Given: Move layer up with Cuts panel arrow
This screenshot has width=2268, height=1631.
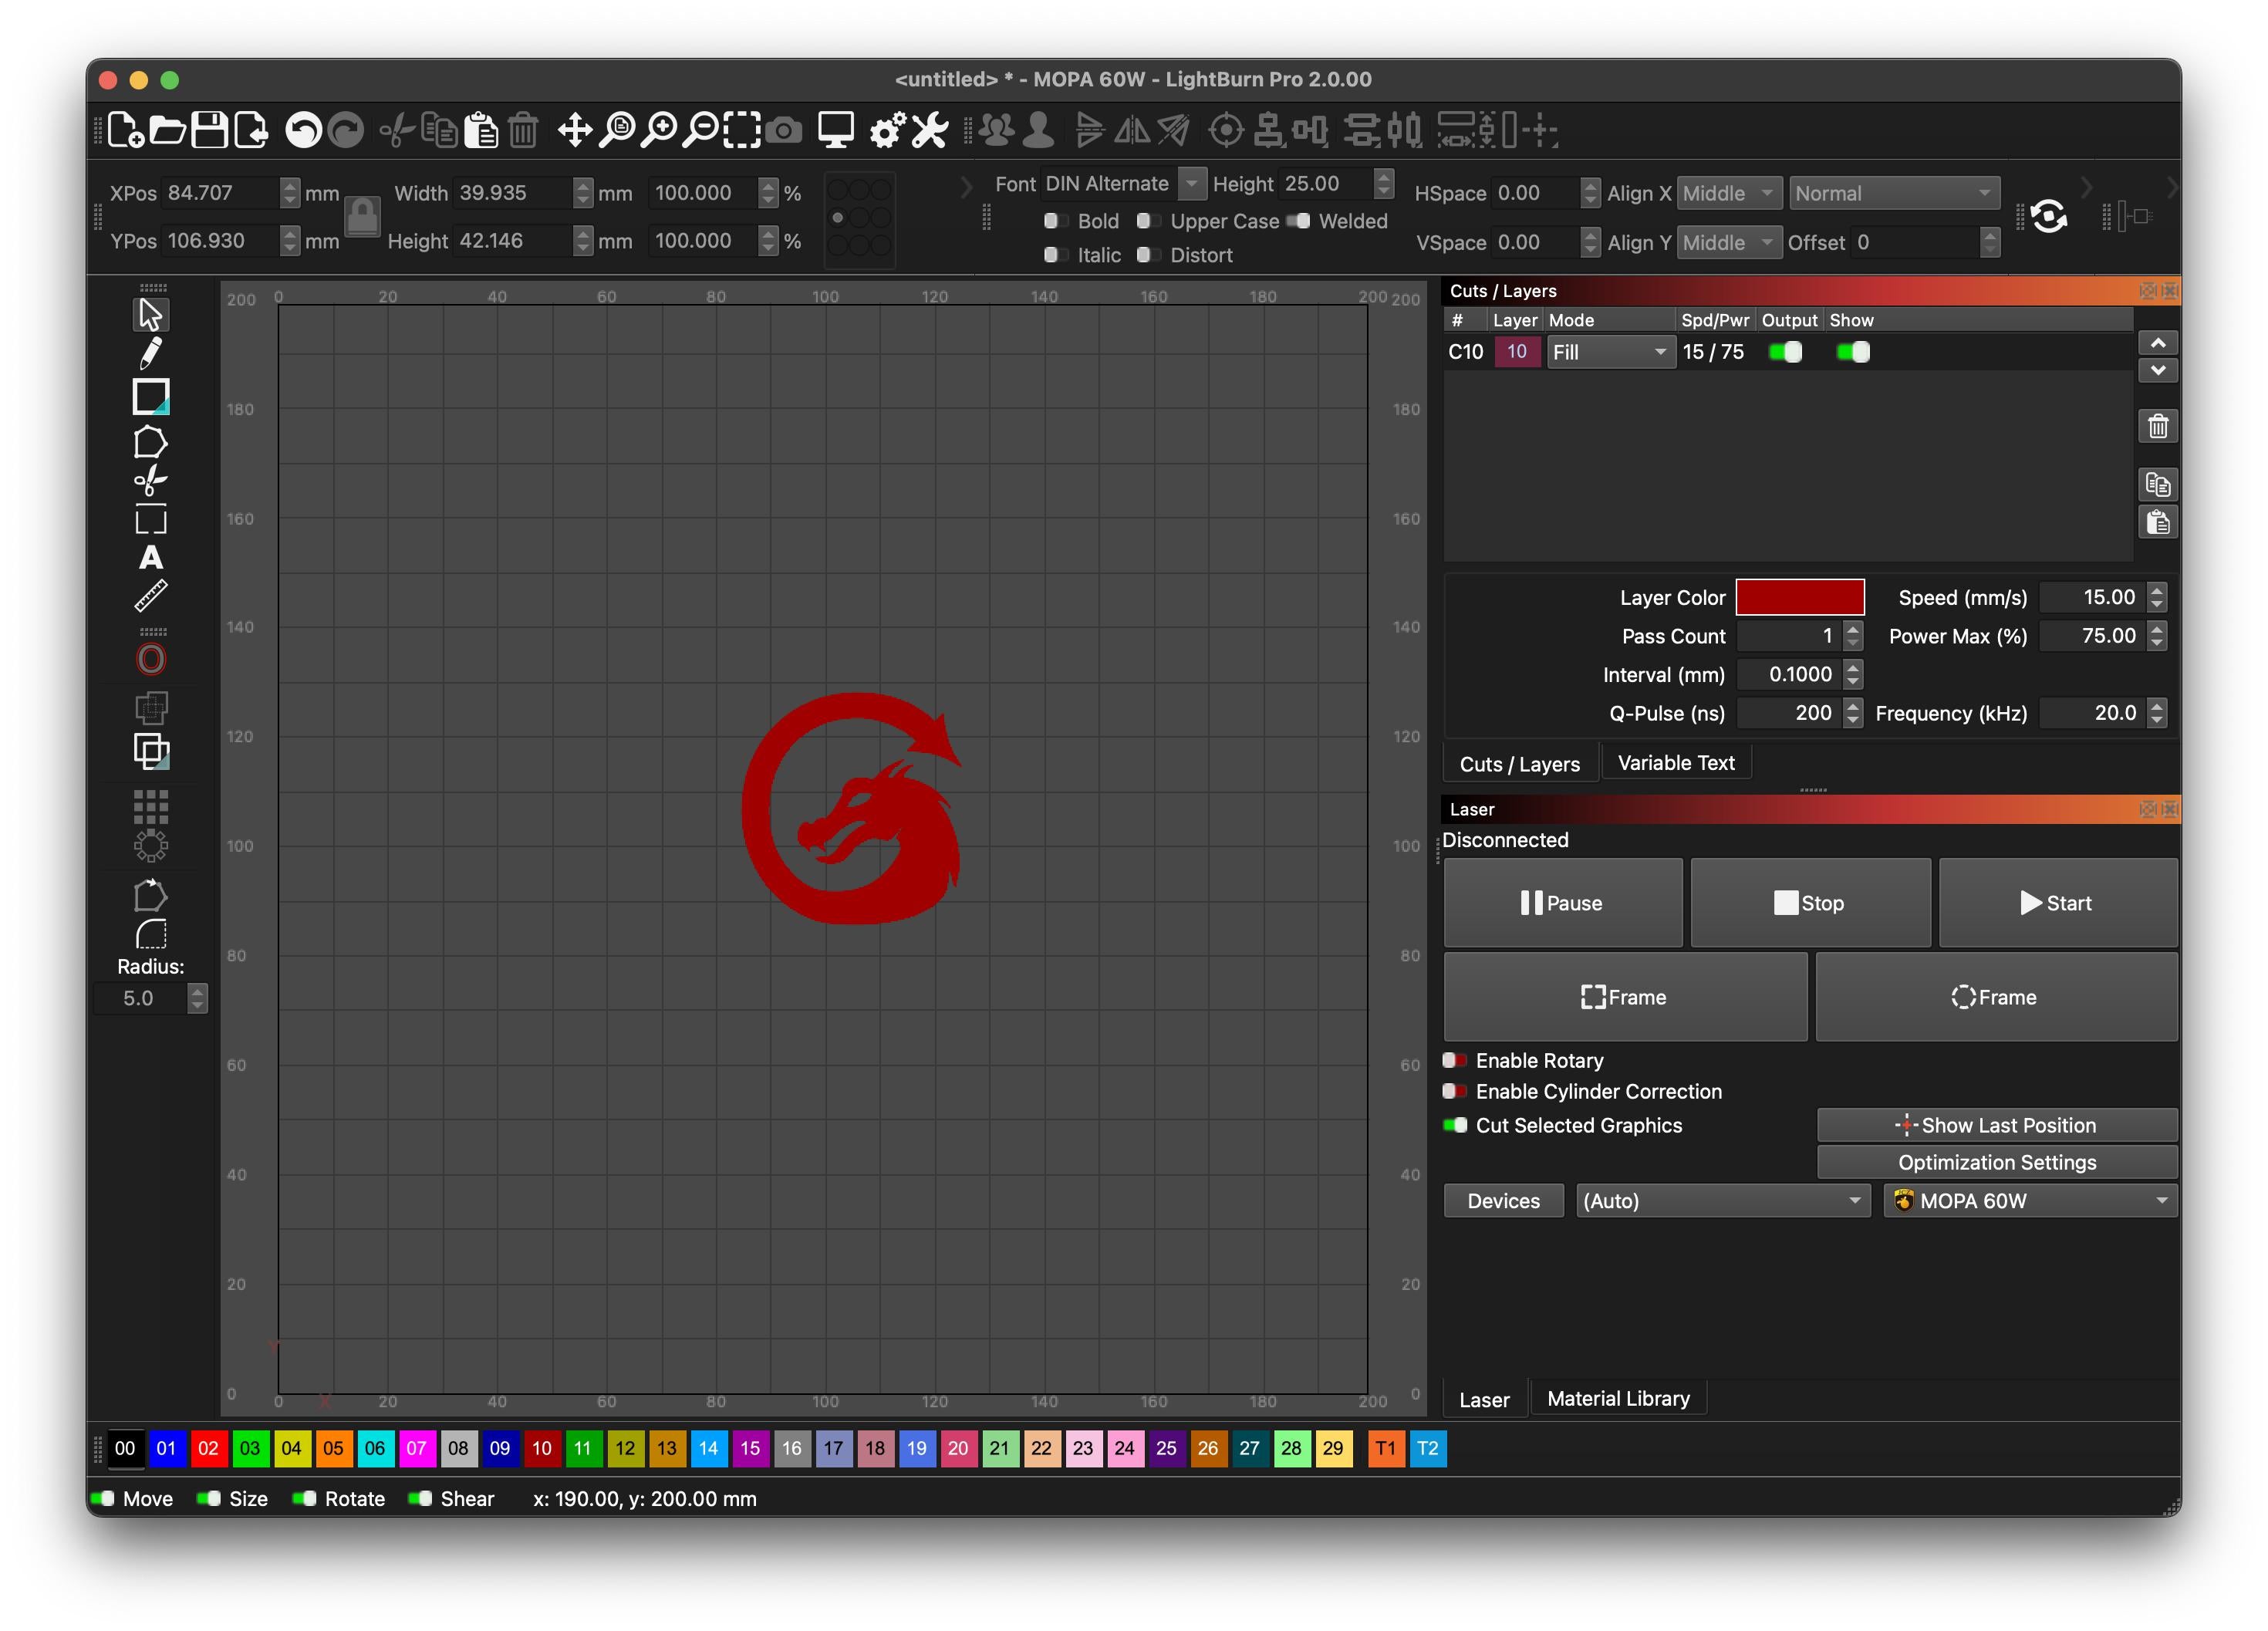Looking at the screenshot, I should [x=2158, y=343].
